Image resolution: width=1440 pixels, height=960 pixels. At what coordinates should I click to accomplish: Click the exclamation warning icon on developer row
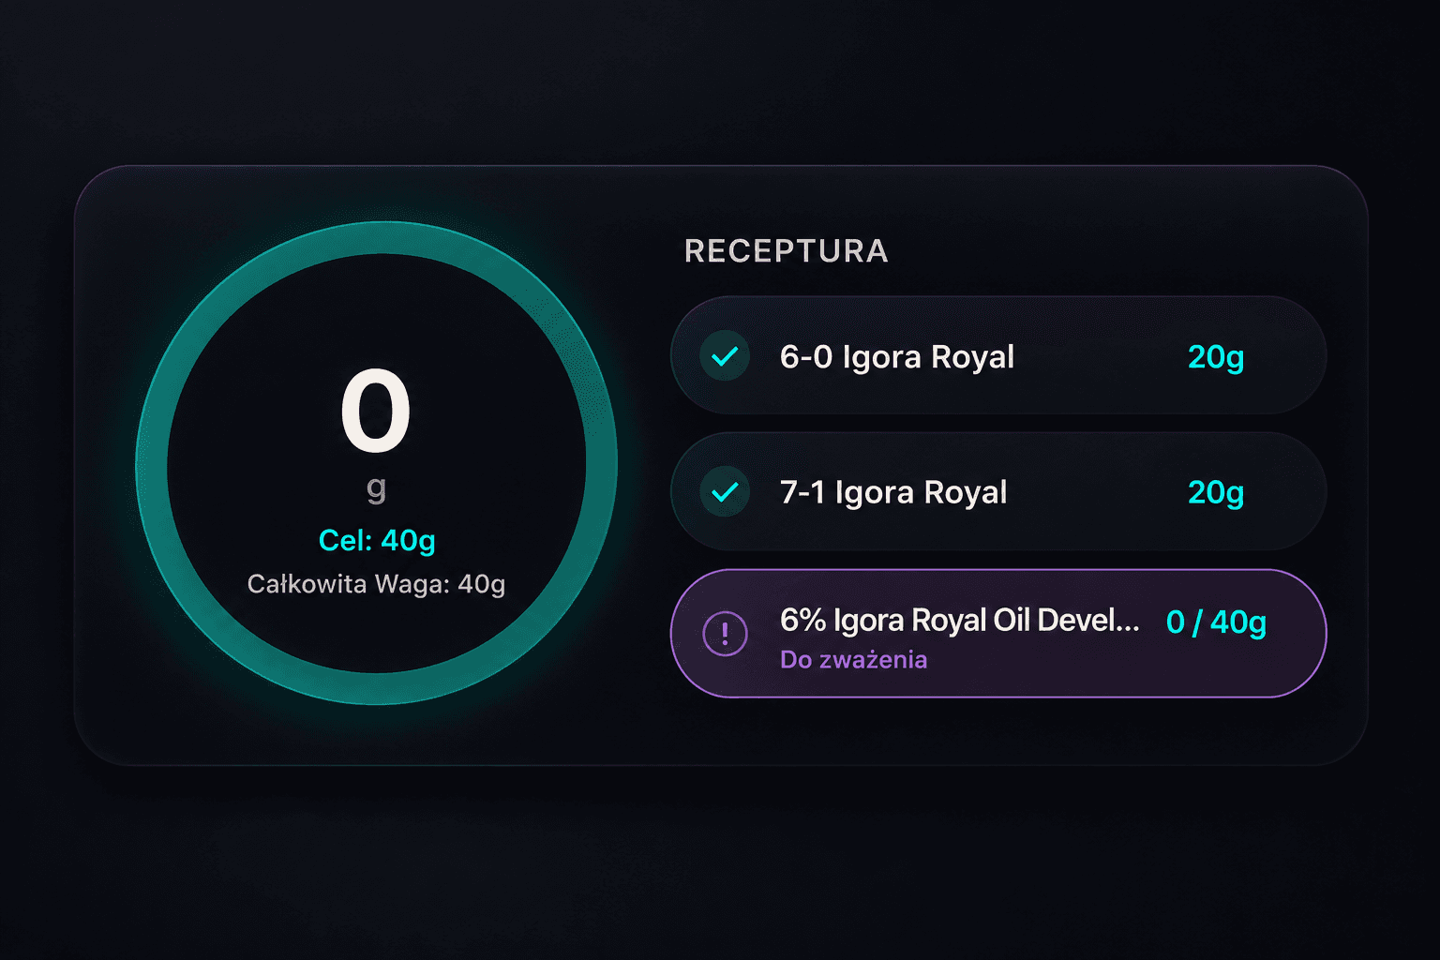pos(725,633)
